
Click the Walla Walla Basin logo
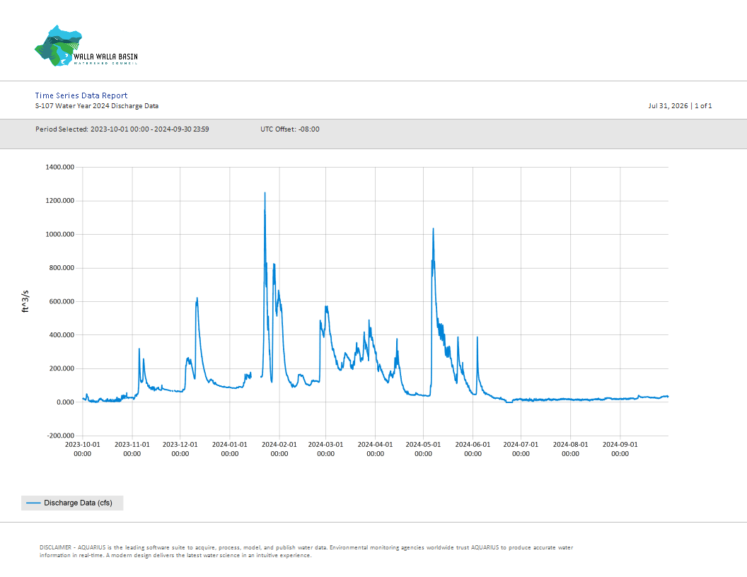coord(86,46)
